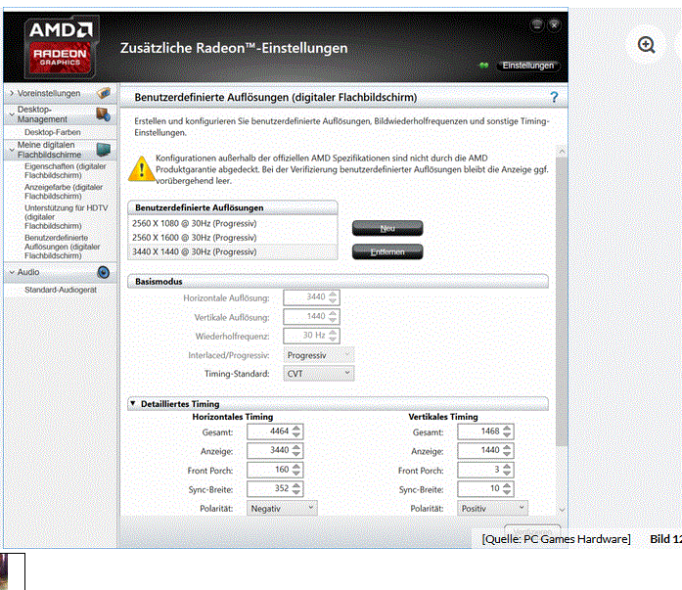
Task: Open Benutzerdefinierte Auflösungen sidebar entry
Action: [x=63, y=247]
